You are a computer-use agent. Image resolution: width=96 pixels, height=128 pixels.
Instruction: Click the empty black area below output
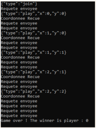tap(48, 125)
